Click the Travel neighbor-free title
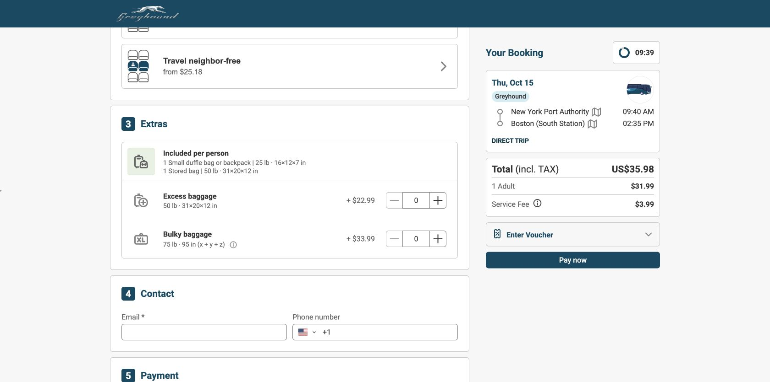 (x=202, y=61)
